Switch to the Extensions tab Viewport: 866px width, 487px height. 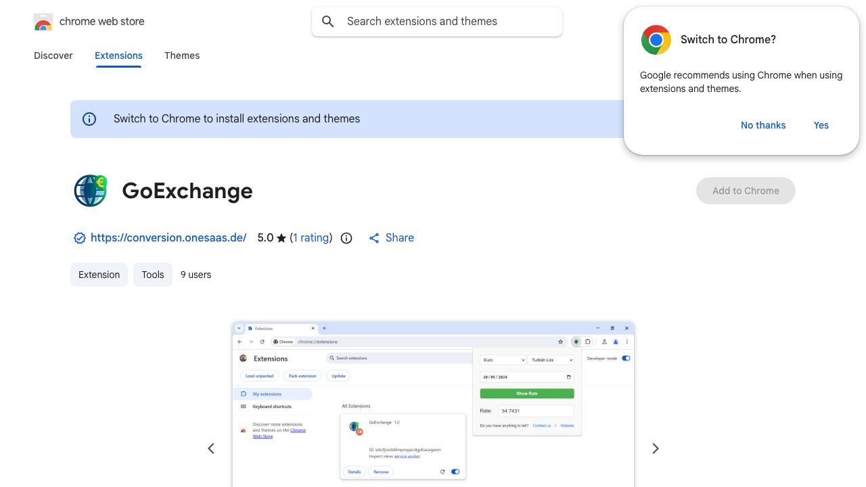point(118,55)
